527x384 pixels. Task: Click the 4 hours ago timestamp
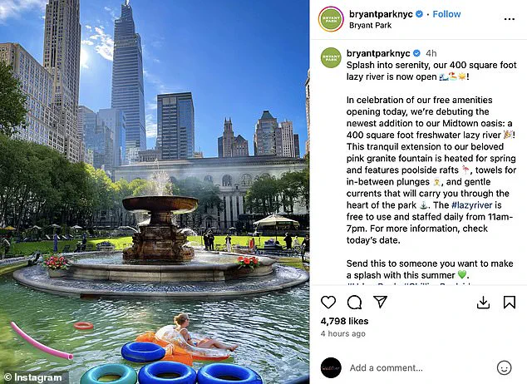pos(342,333)
